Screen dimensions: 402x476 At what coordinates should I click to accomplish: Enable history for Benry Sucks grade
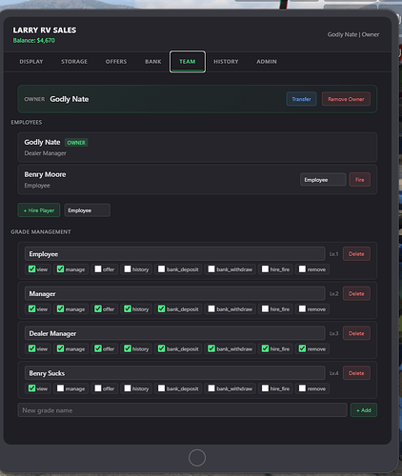tap(128, 388)
